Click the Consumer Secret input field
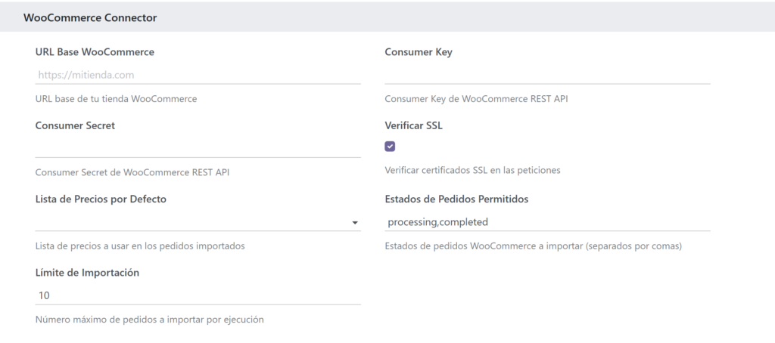Viewport: 775px width, 343px height. [198, 149]
